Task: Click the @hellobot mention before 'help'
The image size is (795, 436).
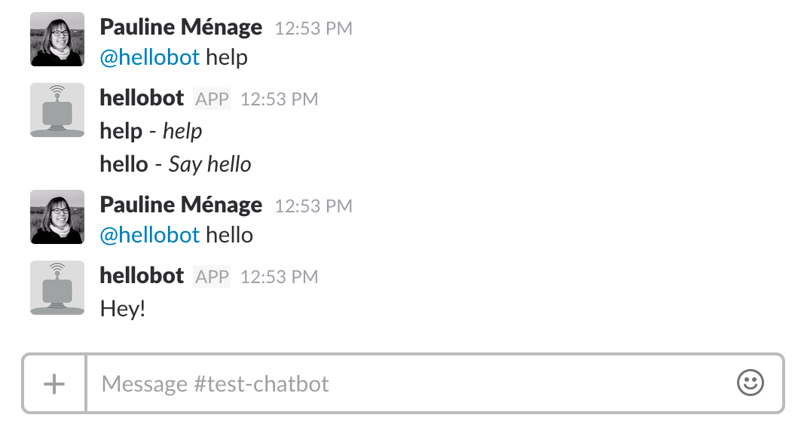Action: pyautogui.click(x=150, y=57)
